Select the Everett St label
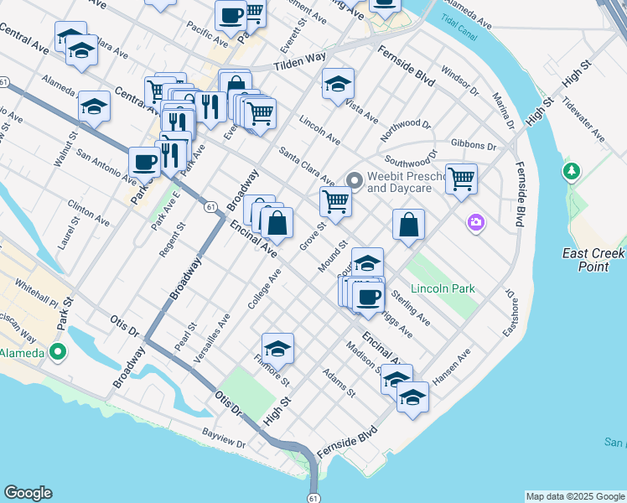The image size is (627, 503). [x=294, y=35]
